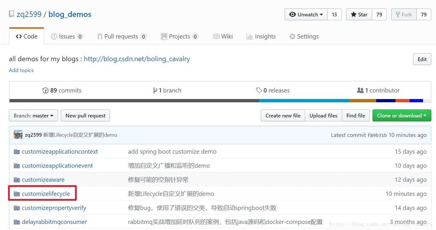Viewport: 436px width, 230px height.
Task: Switch to the Code tab
Action: point(26,36)
